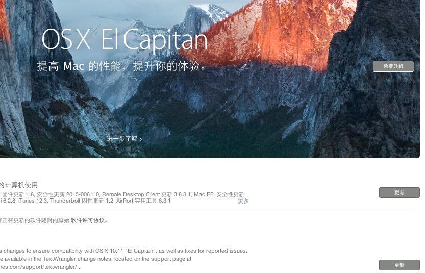Click the Mac EFI 安全性更新 entry text
Viewport: 425px width, 273px height.
(x=219, y=194)
